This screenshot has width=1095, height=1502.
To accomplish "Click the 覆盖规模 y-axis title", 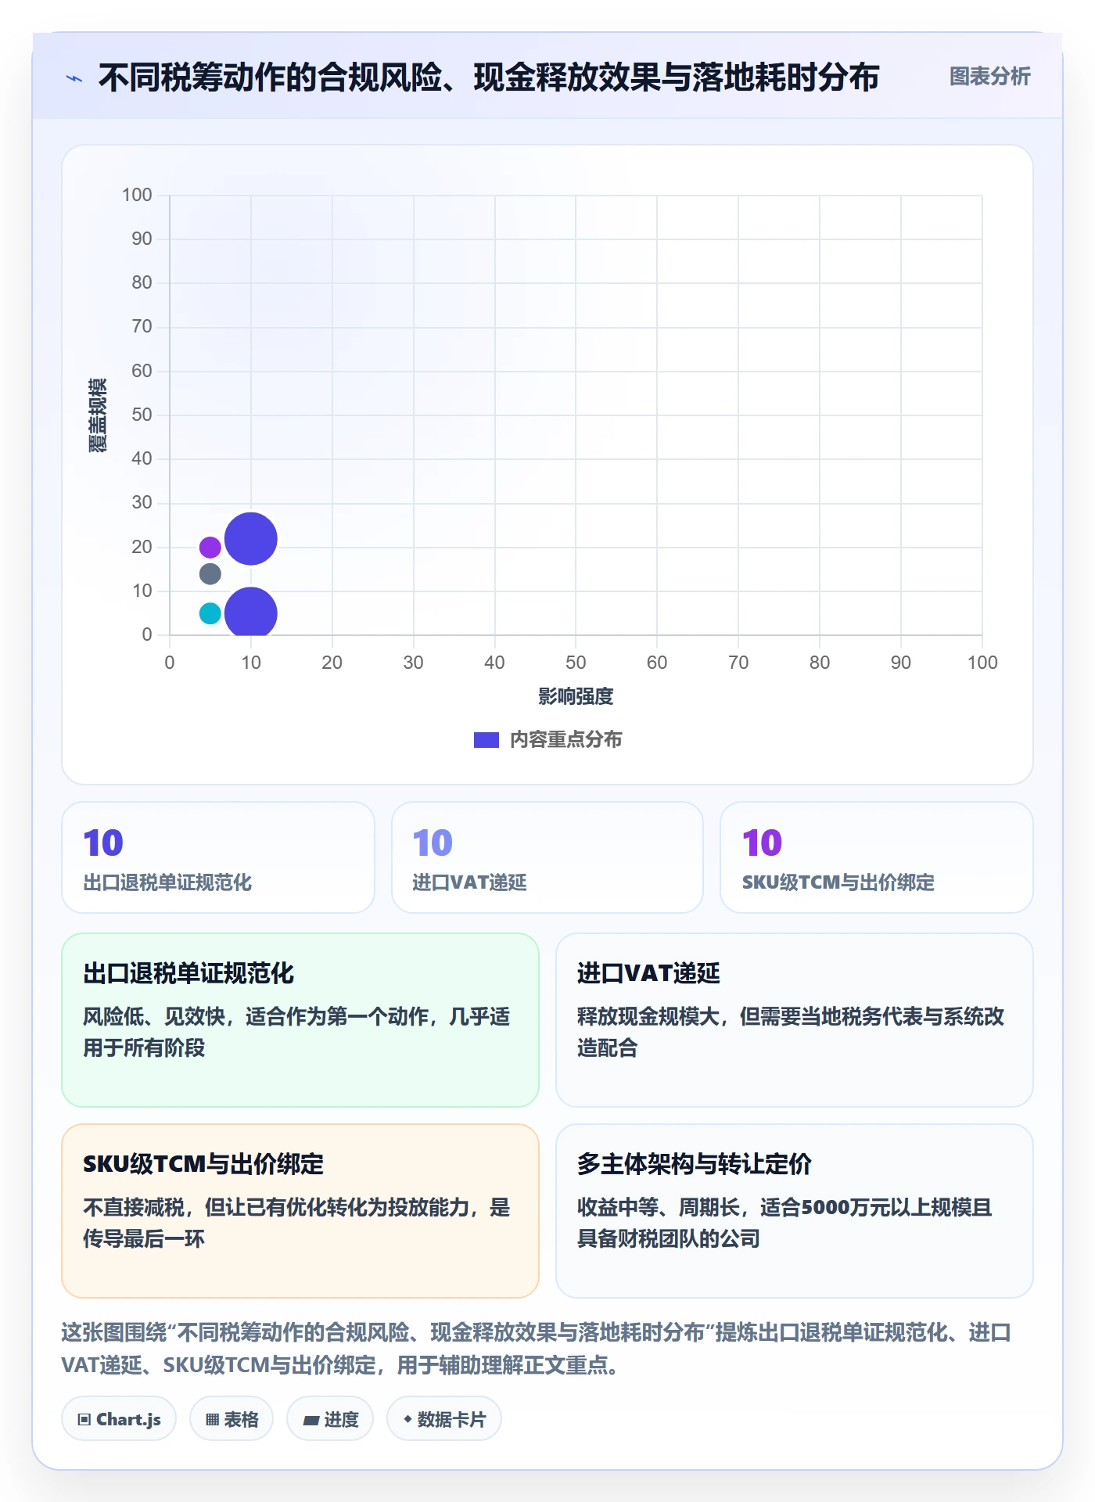I will 98,415.
